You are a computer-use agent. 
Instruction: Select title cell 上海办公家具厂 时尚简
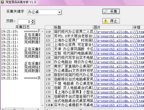[x=73, y=40]
